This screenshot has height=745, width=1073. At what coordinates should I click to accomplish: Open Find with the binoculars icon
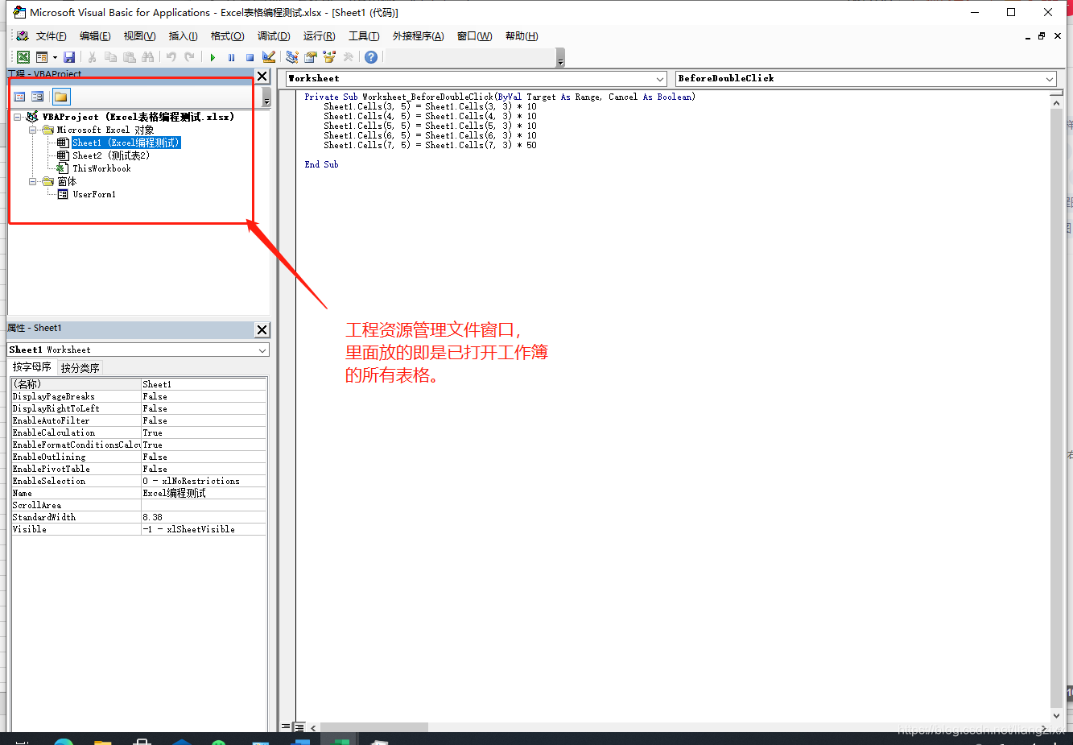click(148, 57)
